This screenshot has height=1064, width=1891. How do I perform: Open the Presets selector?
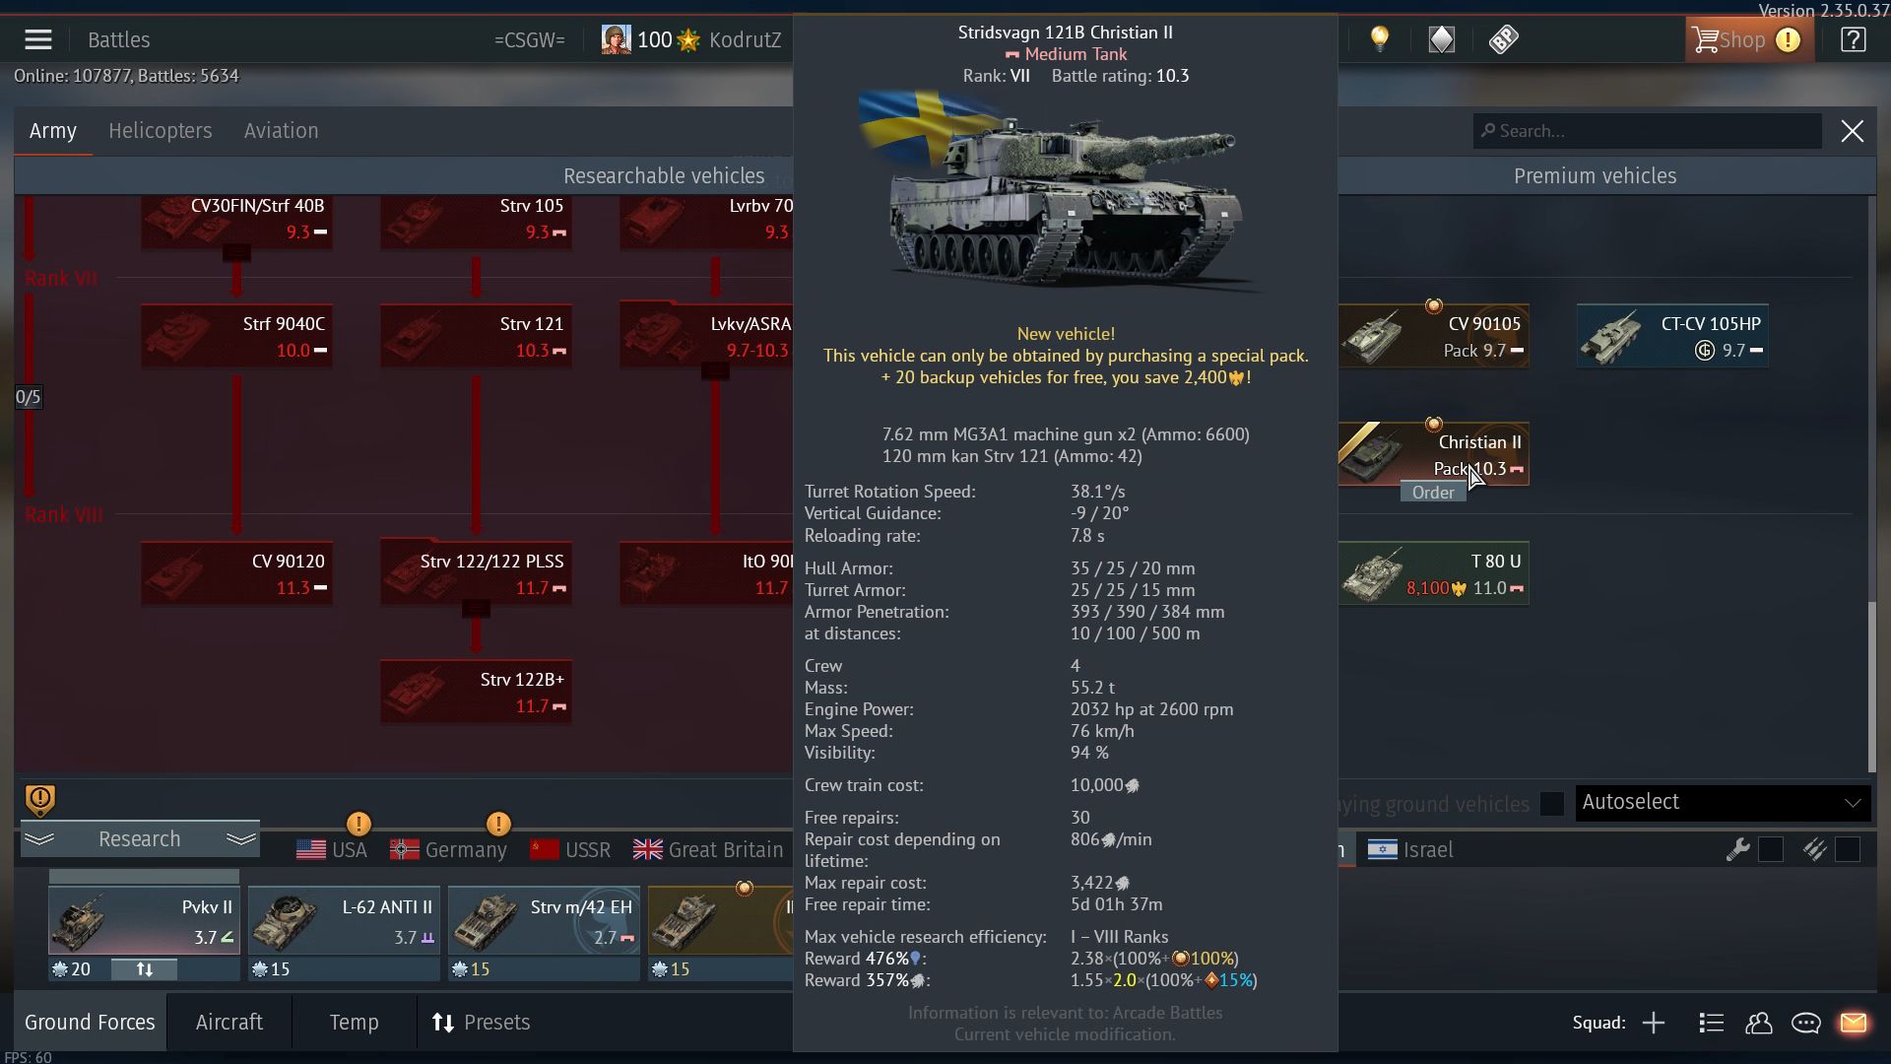[x=482, y=1023]
